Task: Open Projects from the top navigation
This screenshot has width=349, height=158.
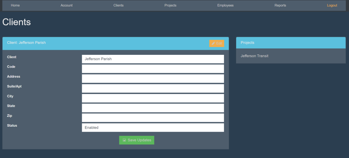Action: [170, 5]
